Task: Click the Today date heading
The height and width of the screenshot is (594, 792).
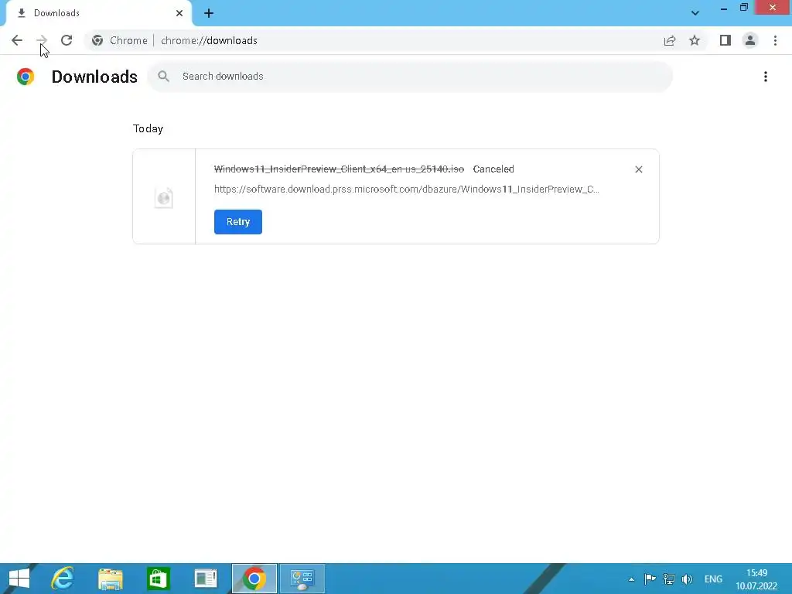Action: [x=148, y=129]
